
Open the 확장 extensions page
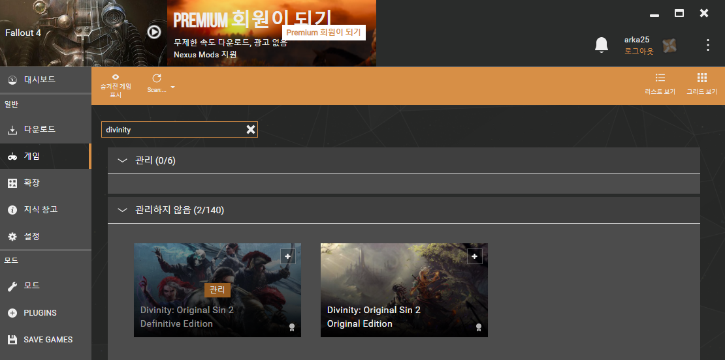pyautogui.click(x=45, y=183)
